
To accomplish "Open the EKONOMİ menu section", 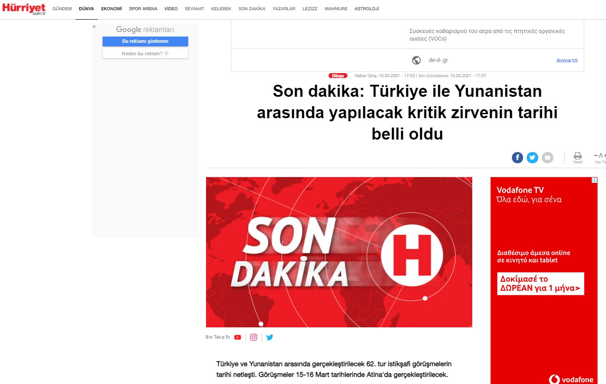I will coord(111,9).
